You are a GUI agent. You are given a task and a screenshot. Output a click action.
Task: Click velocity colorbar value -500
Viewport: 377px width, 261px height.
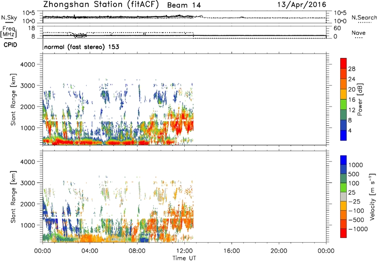pyautogui.click(x=356, y=220)
